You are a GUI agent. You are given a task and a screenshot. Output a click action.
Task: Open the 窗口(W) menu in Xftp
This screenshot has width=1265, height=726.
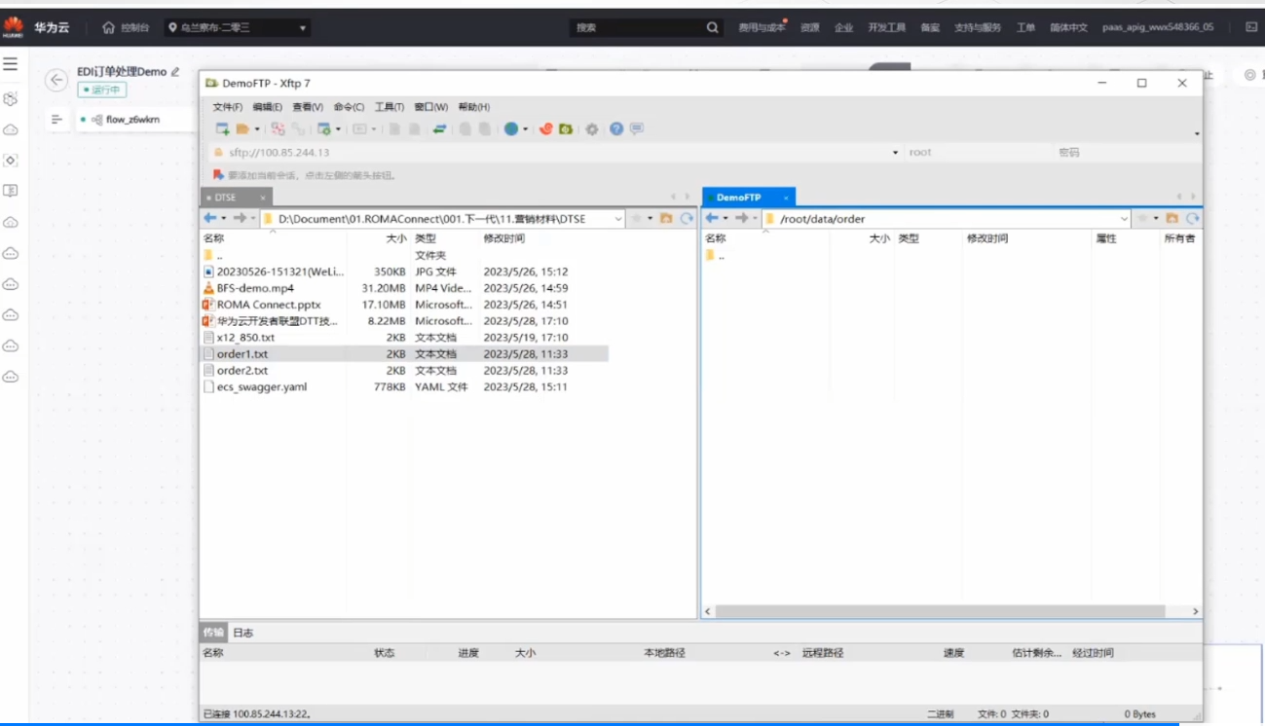click(431, 107)
